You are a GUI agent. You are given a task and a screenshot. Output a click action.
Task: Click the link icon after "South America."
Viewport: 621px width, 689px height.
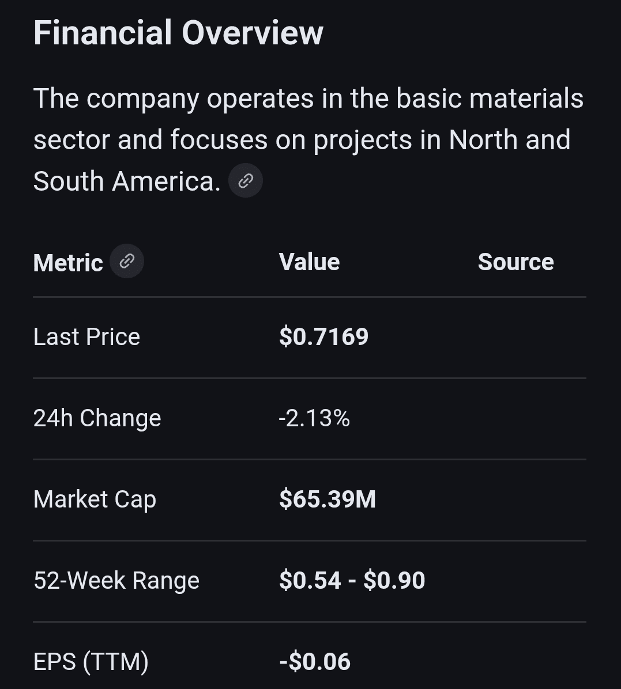246,181
